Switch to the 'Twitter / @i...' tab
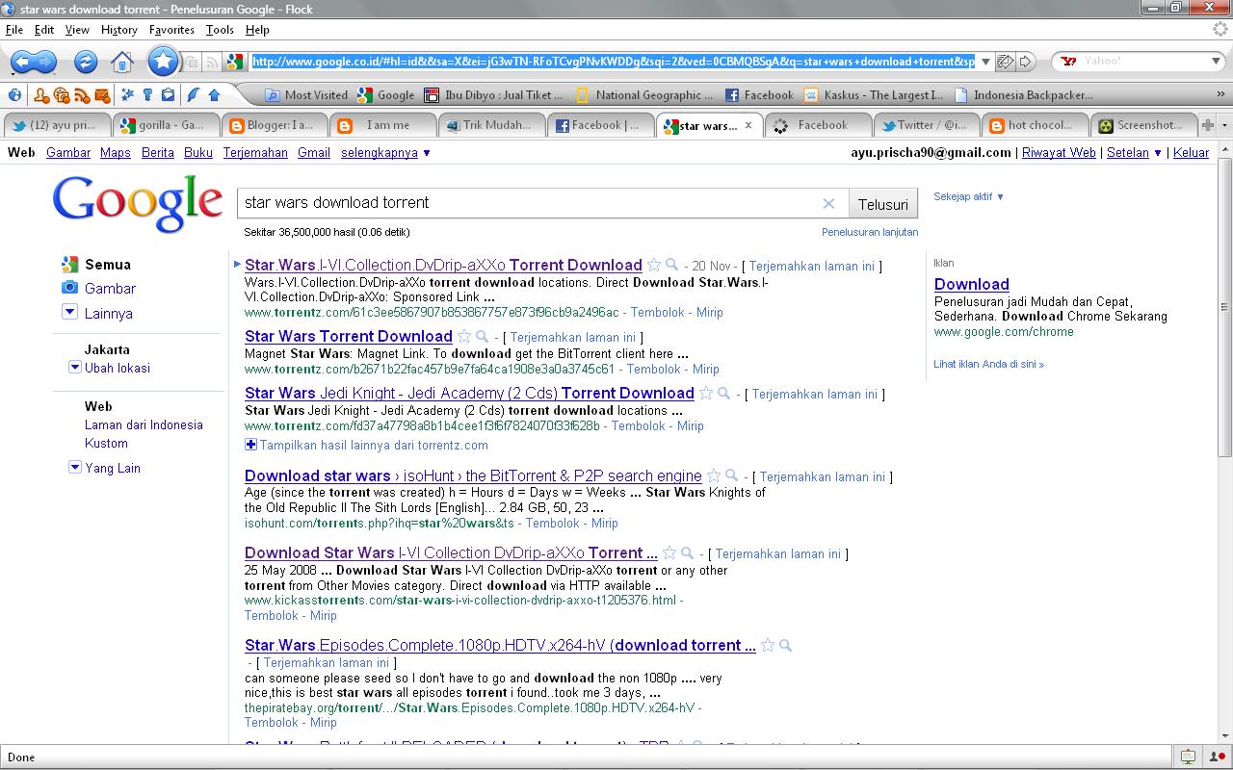The width and height of the screenshot is (1233, 770). pyautogui.click(x=927, y=125)
